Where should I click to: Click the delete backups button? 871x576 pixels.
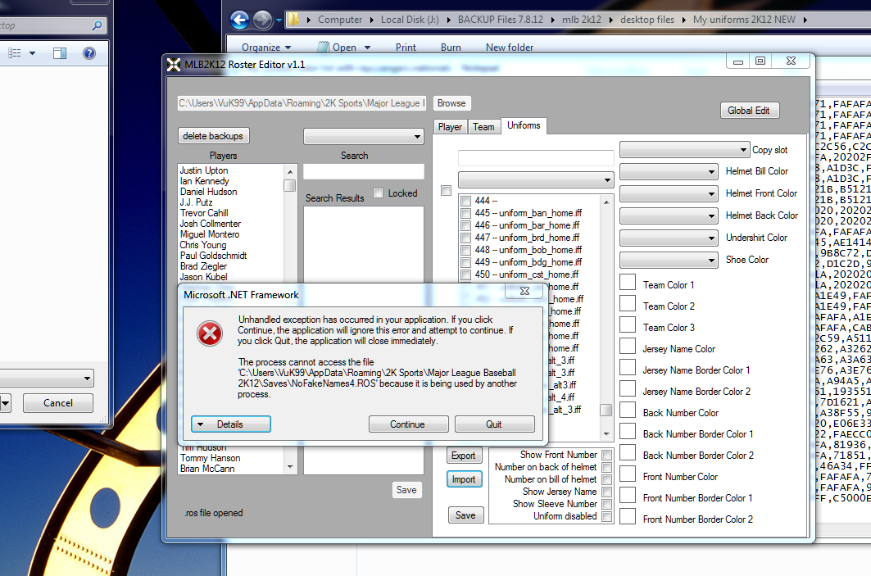coord(213,136)
